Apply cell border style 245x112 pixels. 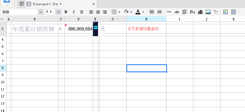click(114, 12)
